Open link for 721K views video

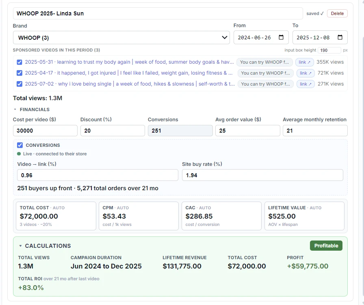305,73
